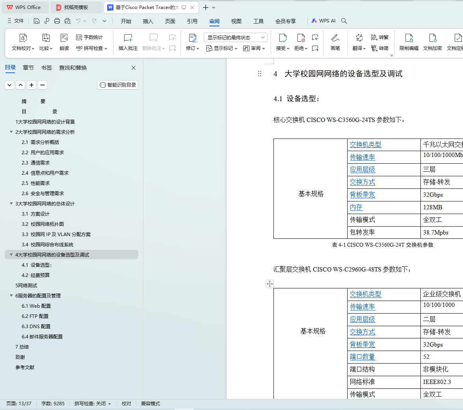Click the 比较 compare documents icon
This screenshot has height=410, width=463.
46,38
